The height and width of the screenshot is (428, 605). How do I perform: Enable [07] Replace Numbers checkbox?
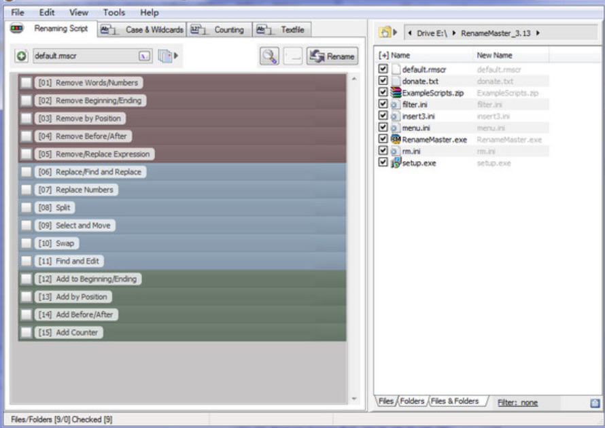[27, 190]
